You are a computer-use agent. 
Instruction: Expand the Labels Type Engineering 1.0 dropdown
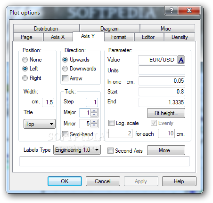(77, 150)
